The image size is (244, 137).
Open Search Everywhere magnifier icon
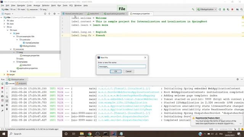point(241,10)
